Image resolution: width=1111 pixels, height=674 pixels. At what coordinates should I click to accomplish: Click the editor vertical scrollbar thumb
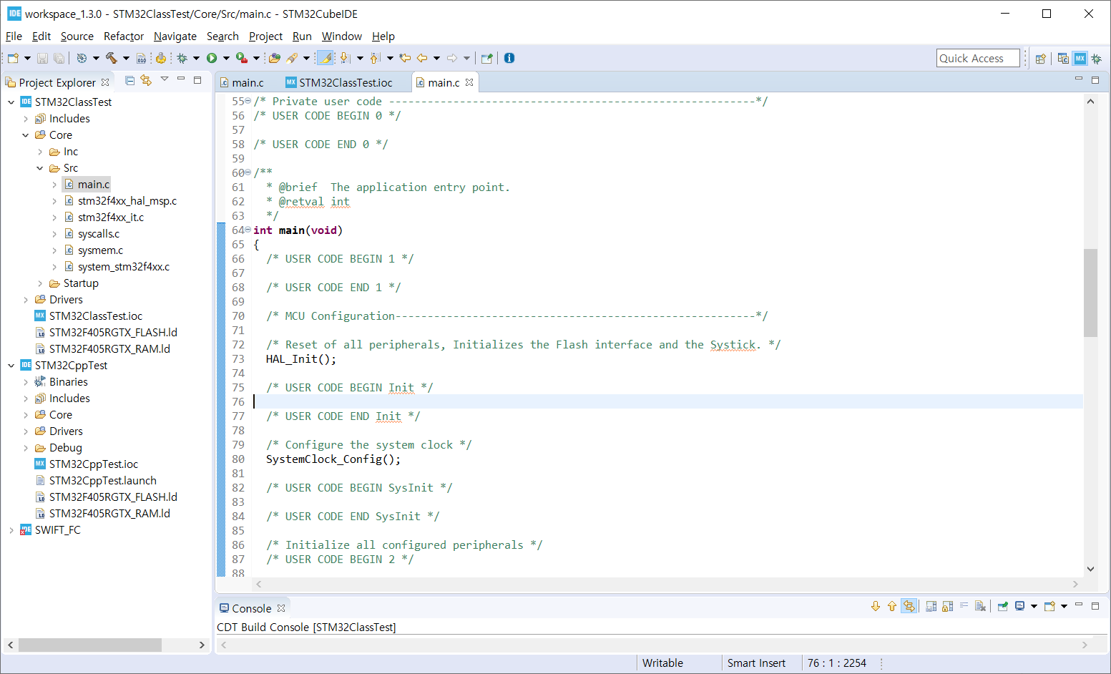pyautogui.click(x=1090, y=292)
